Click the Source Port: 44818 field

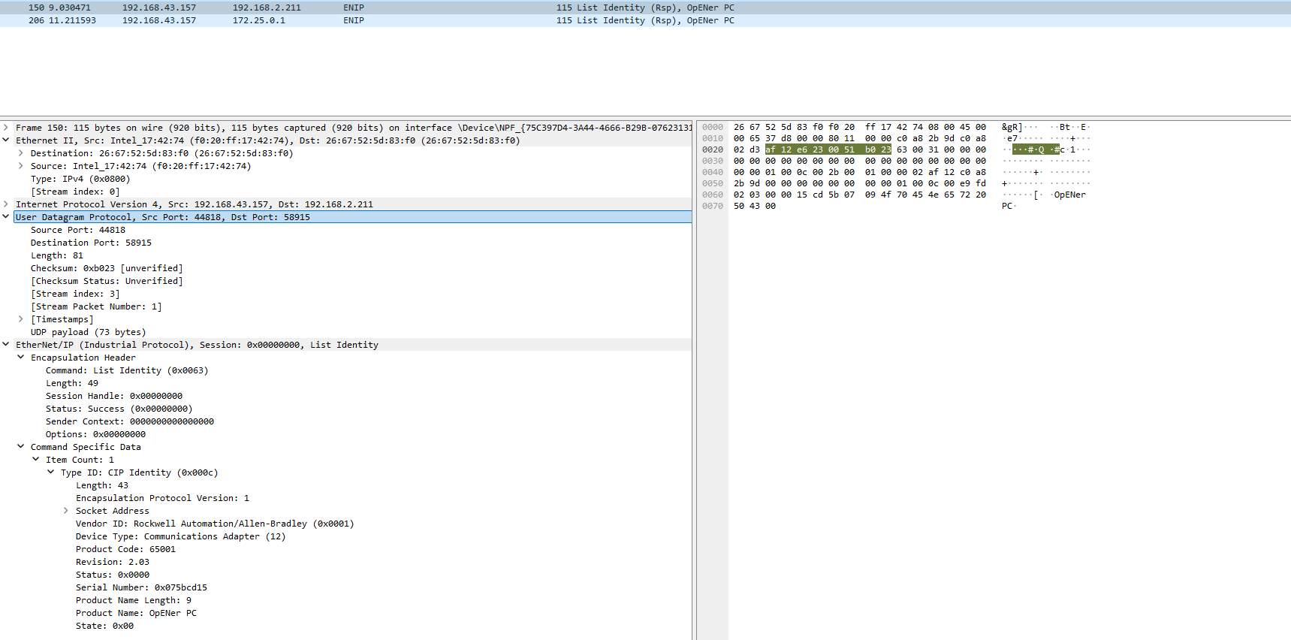click(78, 230)
